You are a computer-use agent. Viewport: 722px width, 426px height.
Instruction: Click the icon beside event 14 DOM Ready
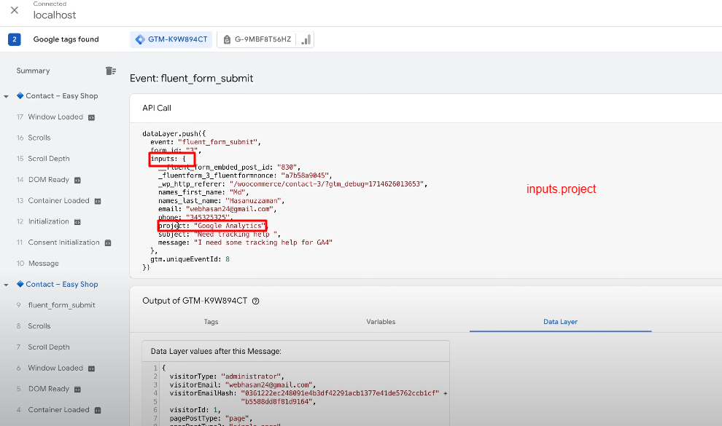pos(77,180)
